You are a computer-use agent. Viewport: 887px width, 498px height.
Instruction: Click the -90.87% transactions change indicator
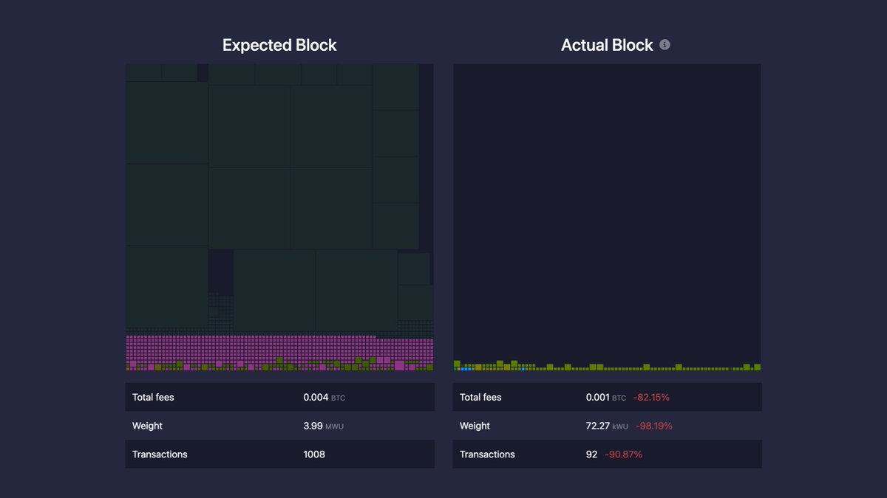(623, 454)
